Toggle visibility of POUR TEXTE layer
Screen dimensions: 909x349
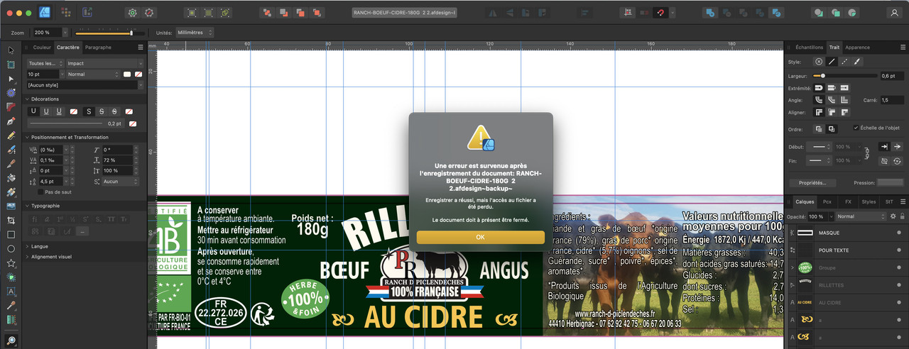click(x=898, y=250)
